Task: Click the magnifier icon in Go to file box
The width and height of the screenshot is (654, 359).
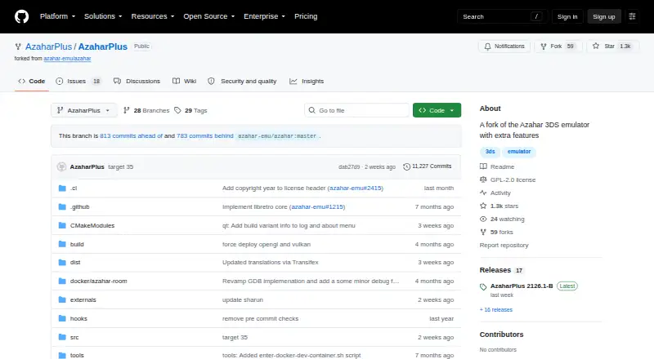Action: coord(311,110)
